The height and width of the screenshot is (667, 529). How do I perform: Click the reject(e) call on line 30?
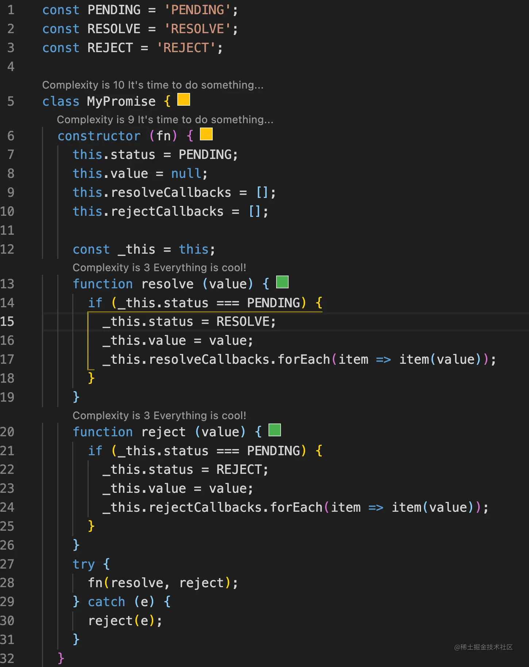(x=125, y=621)
